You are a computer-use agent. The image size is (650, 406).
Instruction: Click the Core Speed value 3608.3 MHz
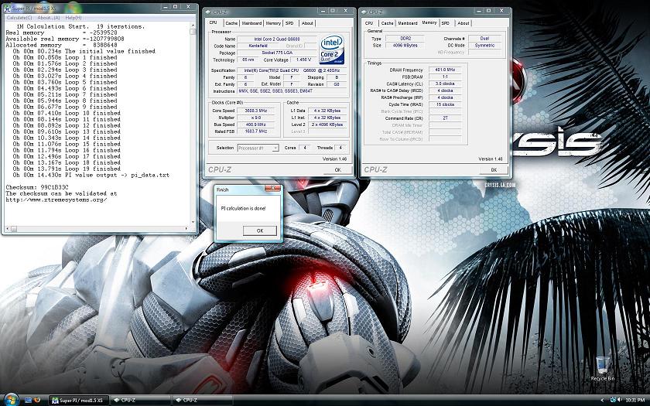(x=256, y=111)
